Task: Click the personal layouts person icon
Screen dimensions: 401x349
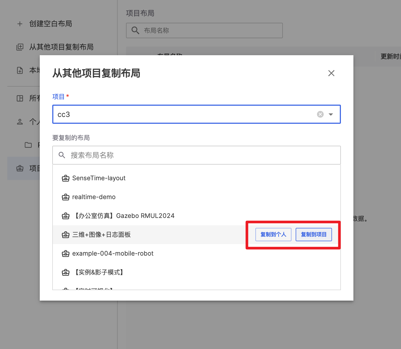Action: (20, 122)
